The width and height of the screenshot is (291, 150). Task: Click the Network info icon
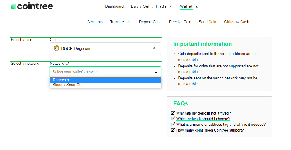pyautogui.click(x=67, y=64)
